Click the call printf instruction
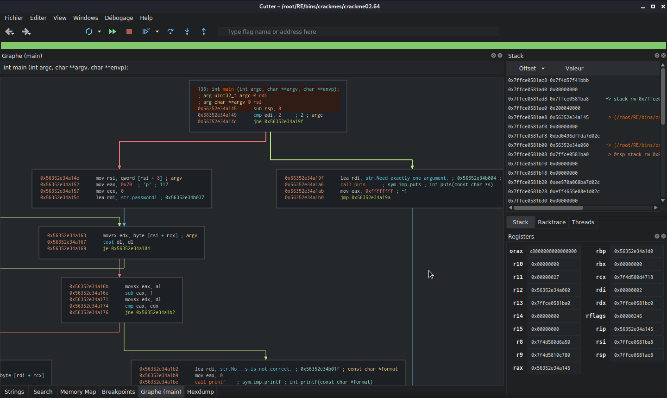 (x=210, y=382)
